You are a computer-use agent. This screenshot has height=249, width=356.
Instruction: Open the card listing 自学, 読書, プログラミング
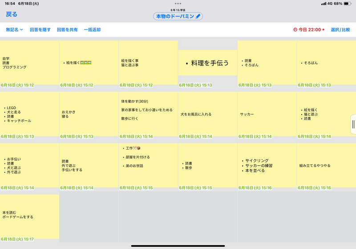29,63
